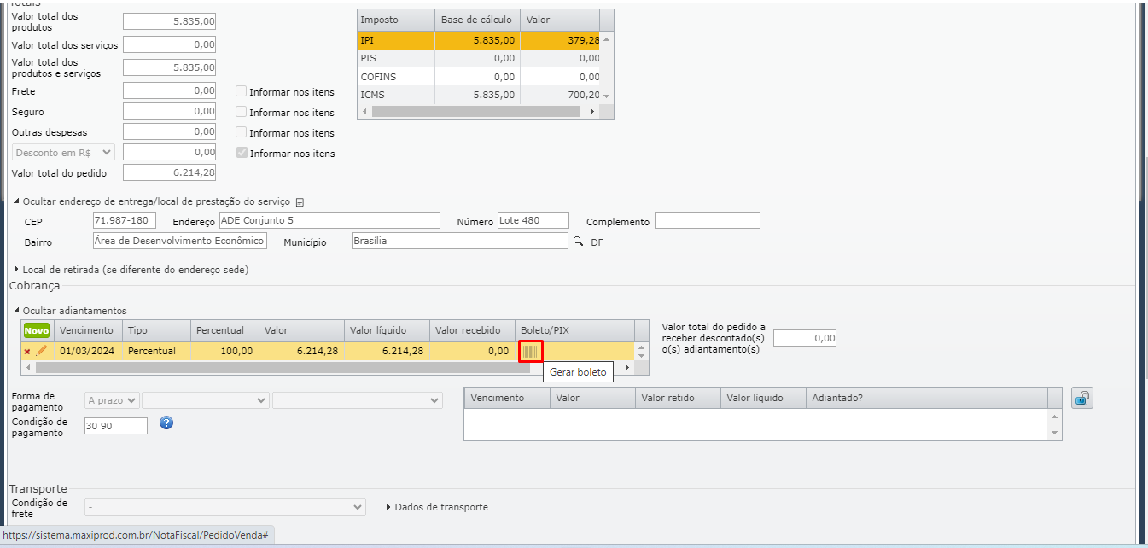
Task: Open the A prazo payment dropdown
Action: pyautogui.click(x=112, y=399)
